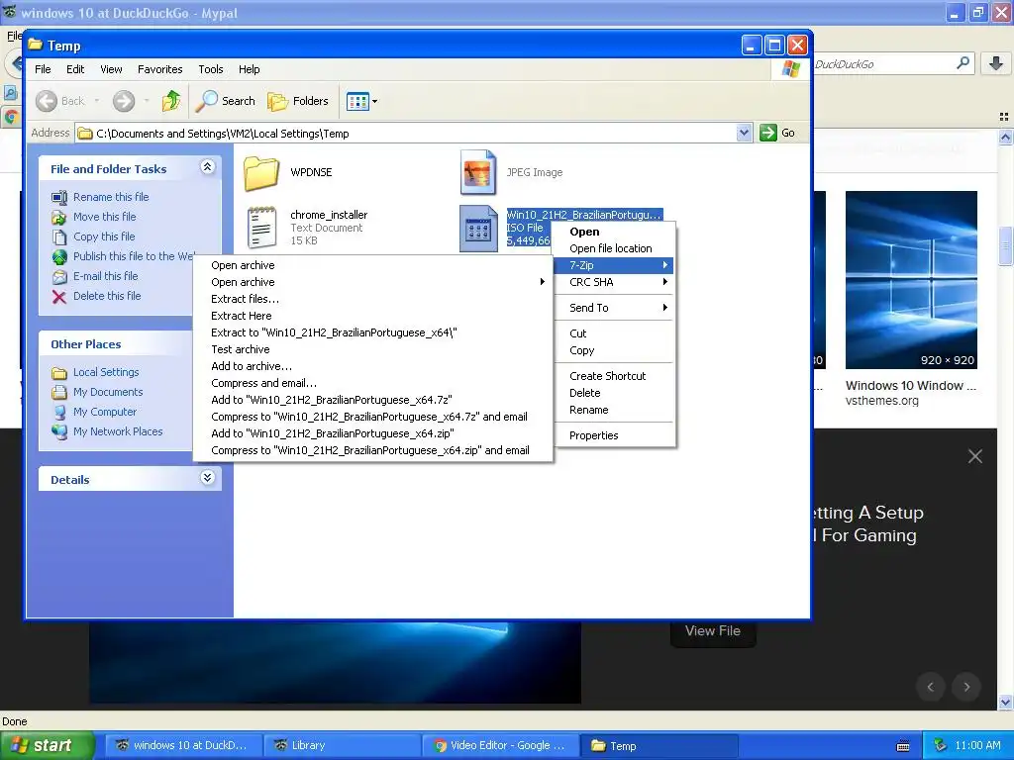
Task: Open the Local Settings folder icon
Action: tap(59, 373)
